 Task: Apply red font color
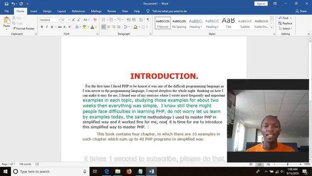pyautogui.click(x=92, y=27)
